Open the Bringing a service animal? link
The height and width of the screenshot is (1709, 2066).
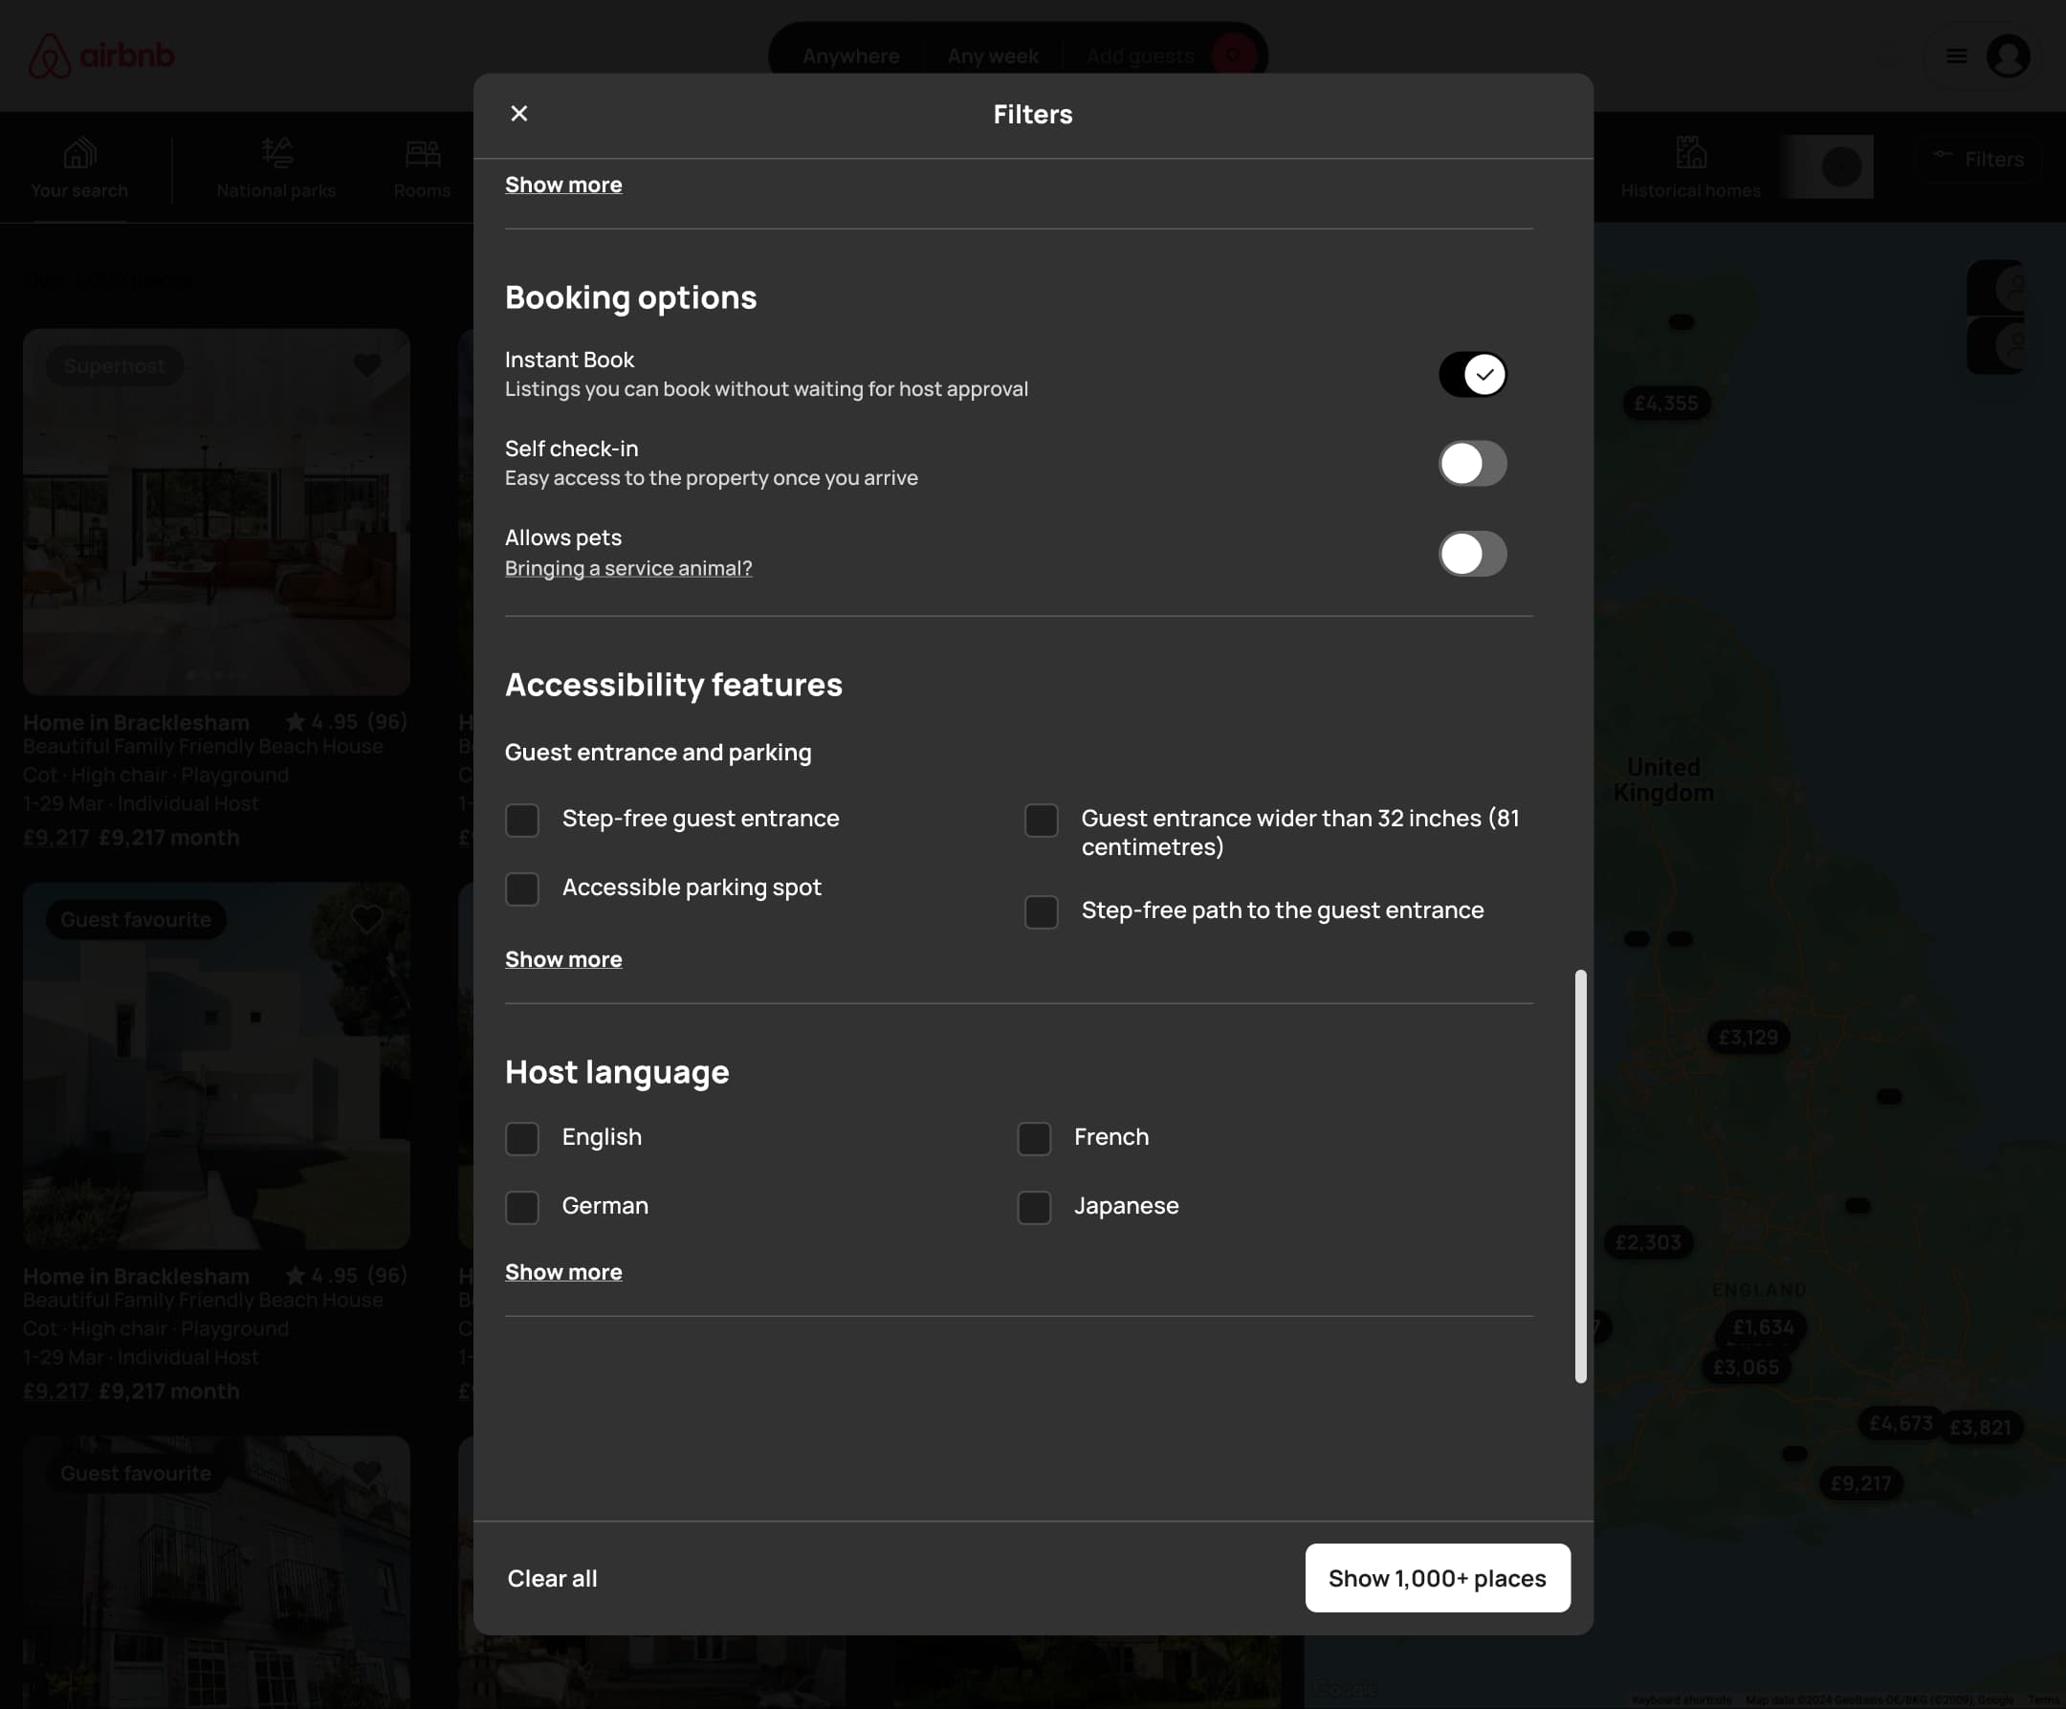[628, 569]
